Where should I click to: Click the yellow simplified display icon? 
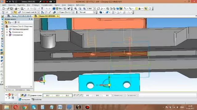[x=136, y=9]
